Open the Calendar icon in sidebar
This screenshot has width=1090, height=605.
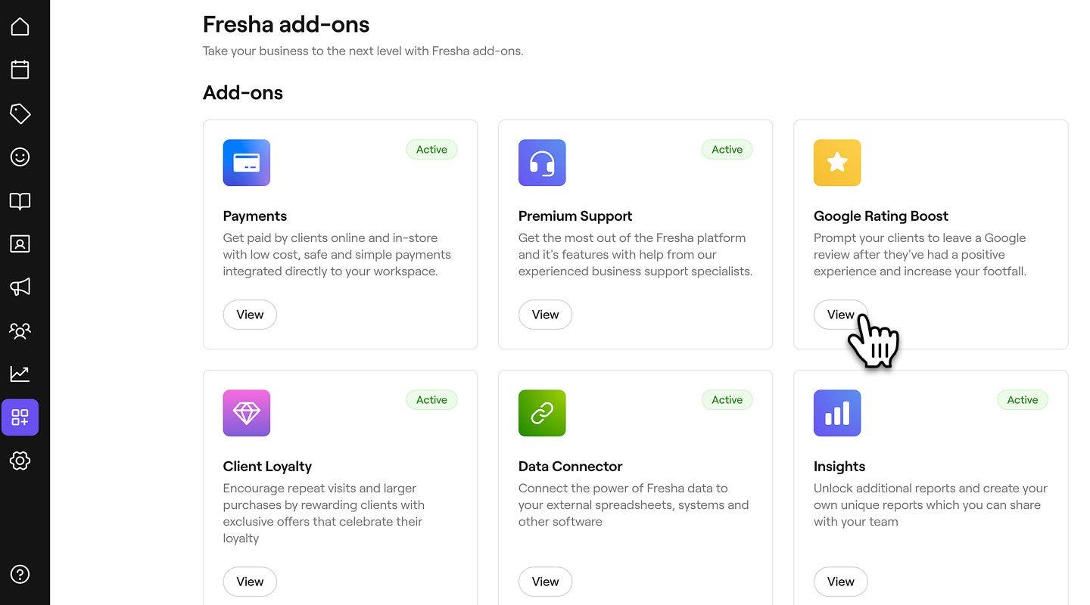pyautogui.click(x=20, y=70)
